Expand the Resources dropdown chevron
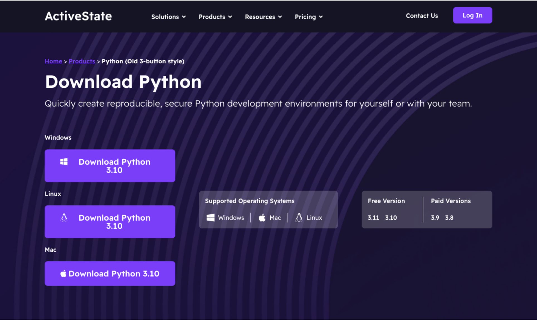This screenshot has height=320, width=537. click(x=280, y=17)
